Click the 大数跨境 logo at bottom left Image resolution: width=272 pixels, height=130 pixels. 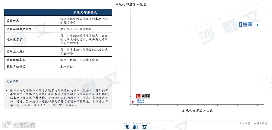tap(19, 125)
